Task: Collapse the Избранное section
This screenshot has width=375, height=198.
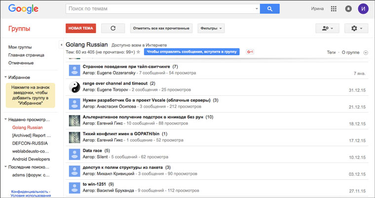Action: point(5,78)
